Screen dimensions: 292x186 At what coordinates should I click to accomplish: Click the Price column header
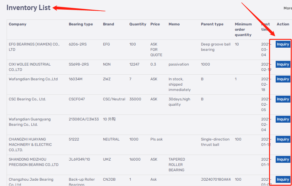pyautogui.click(x=155, y=24)
